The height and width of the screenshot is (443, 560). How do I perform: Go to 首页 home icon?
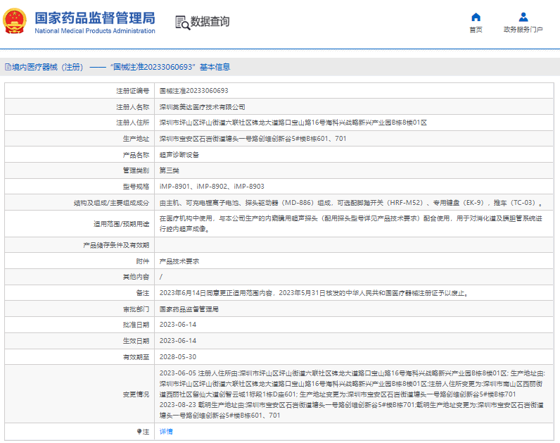pyautogui.click(x=476, y=17)
